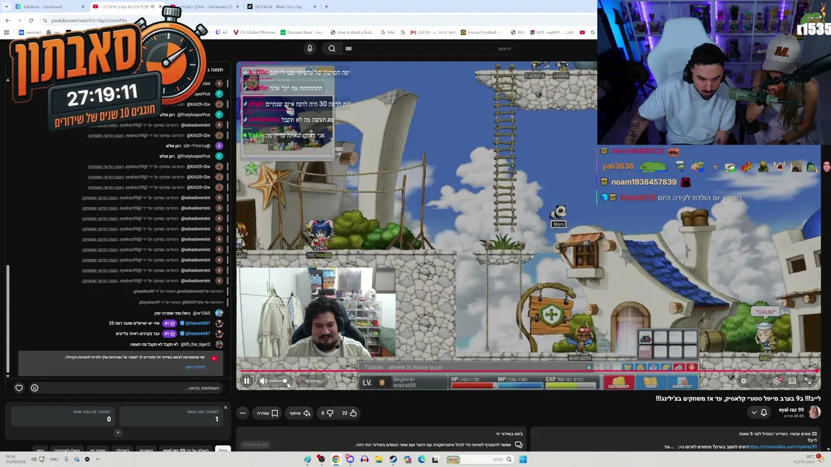The width and height of the screenshot is (831, 467).
Task: Expand the subscription options chevron
Action: 754,413
